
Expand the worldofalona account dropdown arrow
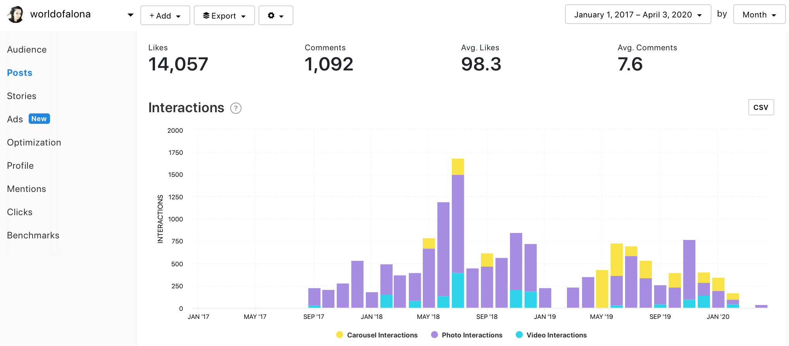point(131,15)
